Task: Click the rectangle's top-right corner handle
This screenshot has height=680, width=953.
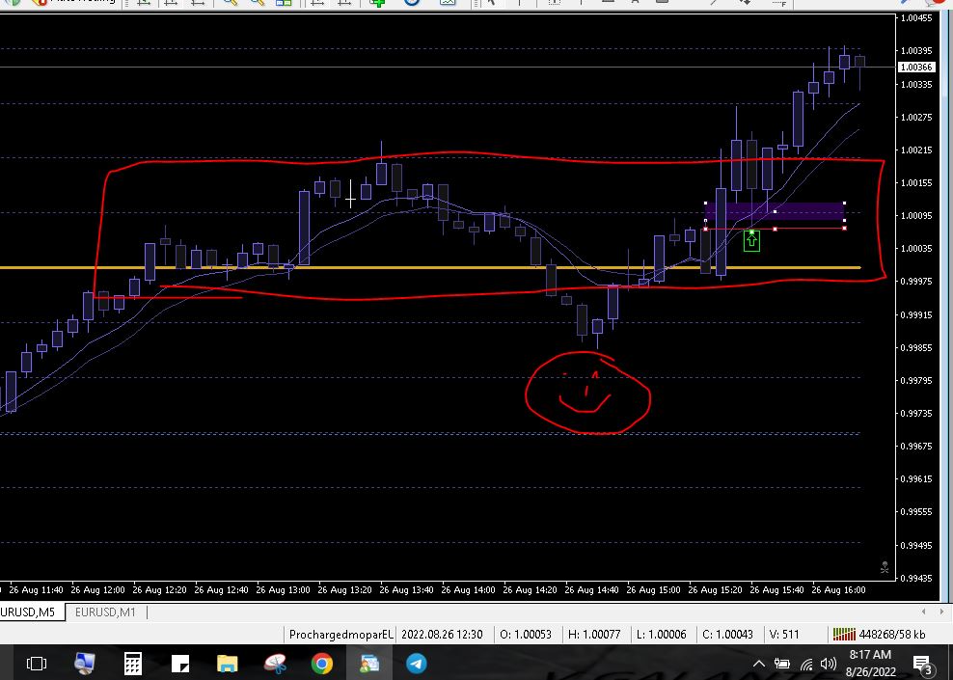Action: [x=844, y=204]
